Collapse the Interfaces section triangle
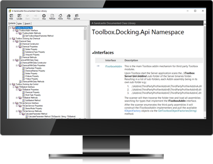Screen dimensions: 213x164 coord(93,53)
